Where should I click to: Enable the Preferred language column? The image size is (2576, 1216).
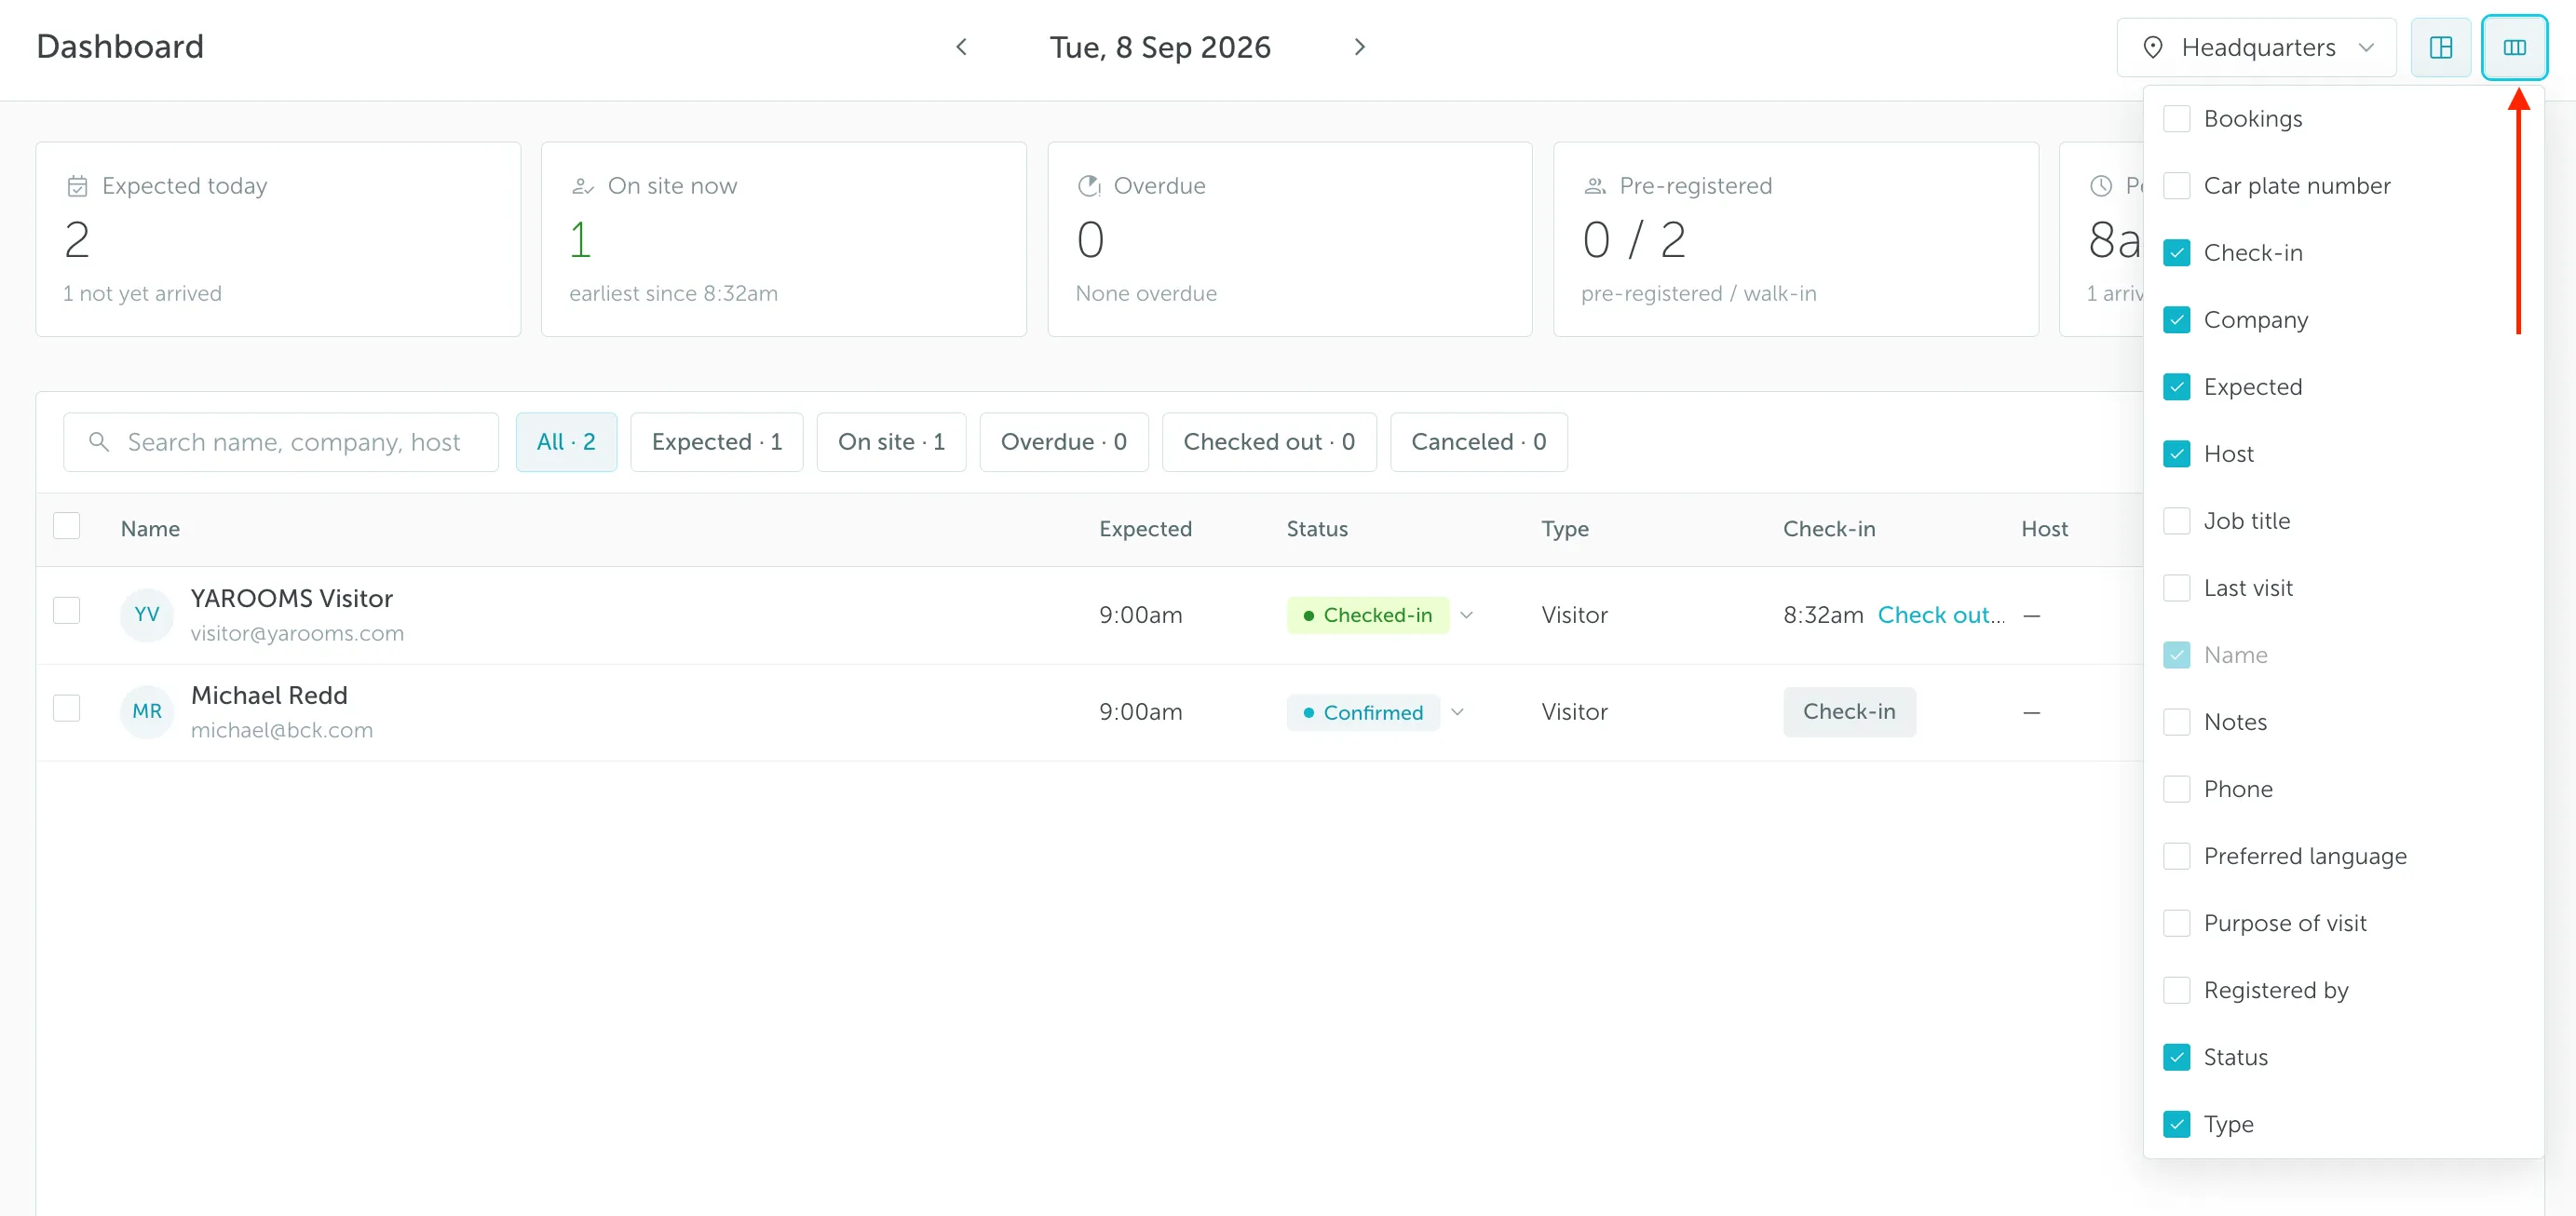2176,856
